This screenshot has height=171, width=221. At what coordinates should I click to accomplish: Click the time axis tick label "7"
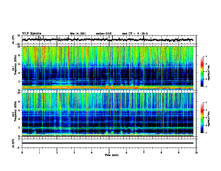click(x=144, y=153)
